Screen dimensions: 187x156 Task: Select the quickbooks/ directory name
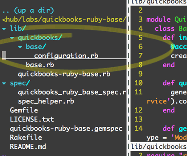[40, 38]
